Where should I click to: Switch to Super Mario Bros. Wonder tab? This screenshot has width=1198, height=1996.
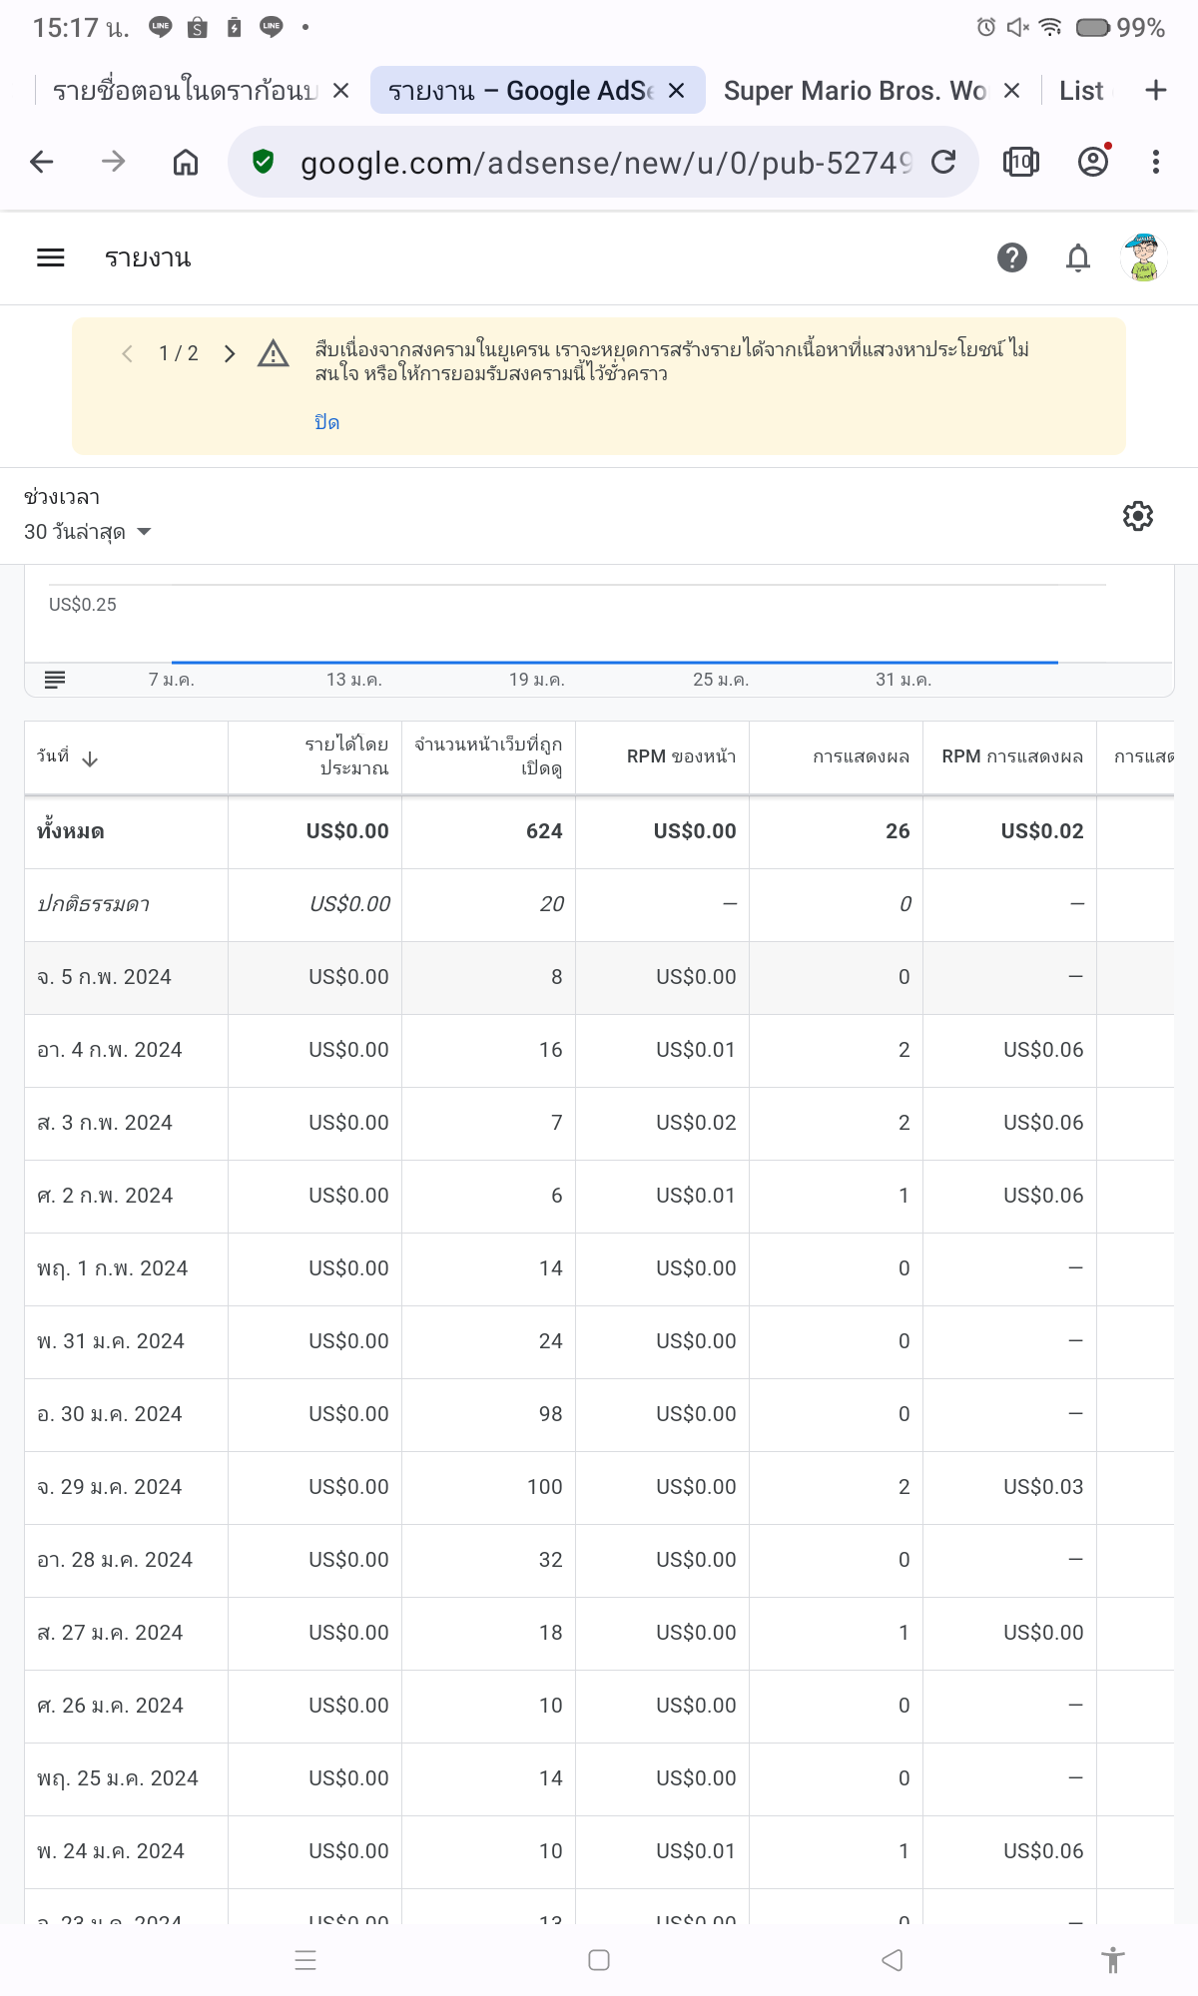pyautogui.click(x=854, y=91)
